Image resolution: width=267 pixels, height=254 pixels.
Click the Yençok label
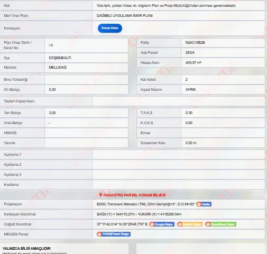pos(10,143)
